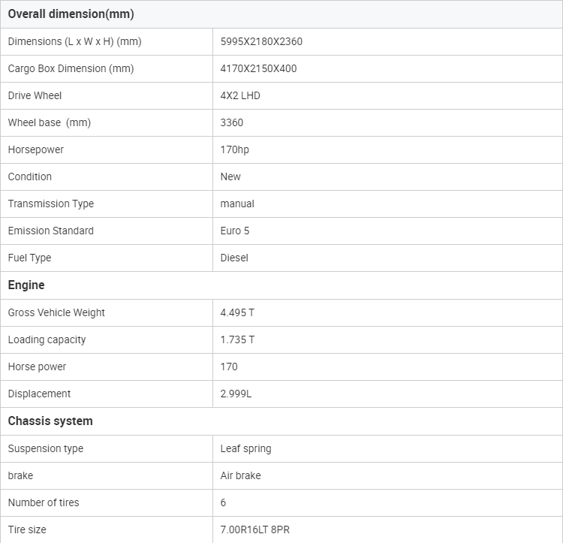
Task: Select the 5995X2180X2360 dimensions value
Action: (x=261, y=41)
